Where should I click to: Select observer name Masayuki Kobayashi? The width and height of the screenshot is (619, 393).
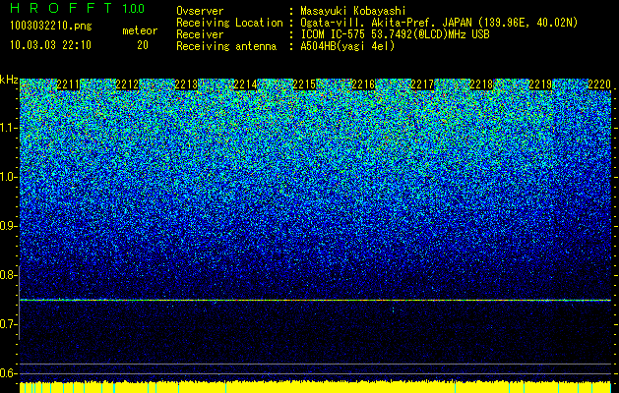tap(352, 11)
